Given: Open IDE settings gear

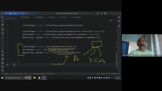Looking at the screenshot, I should [105, 13].
